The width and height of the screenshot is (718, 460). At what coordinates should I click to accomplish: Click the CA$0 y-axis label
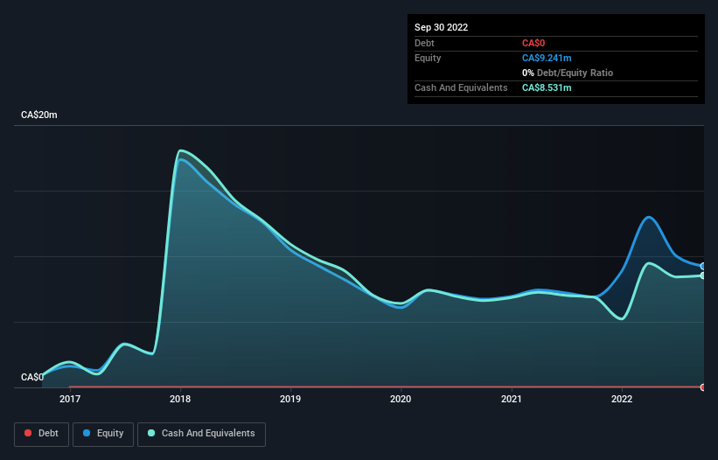32,377
